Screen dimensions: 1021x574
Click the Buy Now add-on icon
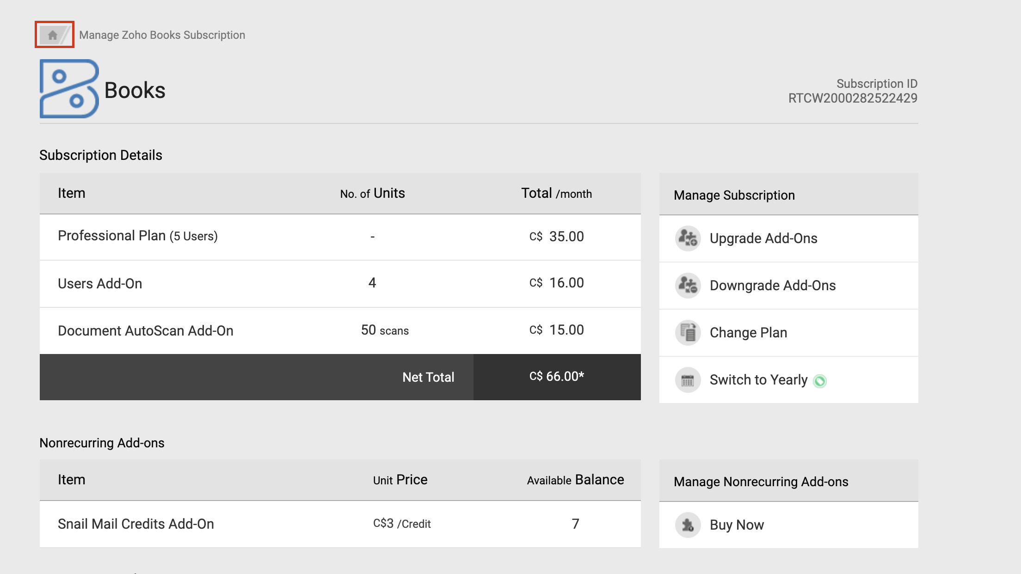point(688,525)
